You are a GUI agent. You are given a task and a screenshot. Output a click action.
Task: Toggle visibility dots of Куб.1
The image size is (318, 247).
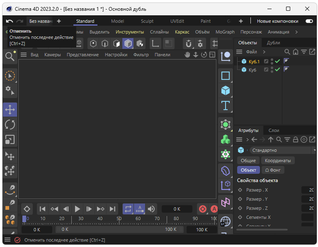click(272, 61)
